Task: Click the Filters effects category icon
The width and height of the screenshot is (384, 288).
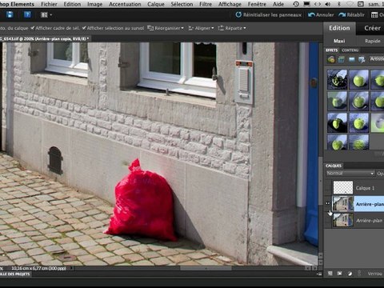Action: pyautogui.click(x=331, y=59)
